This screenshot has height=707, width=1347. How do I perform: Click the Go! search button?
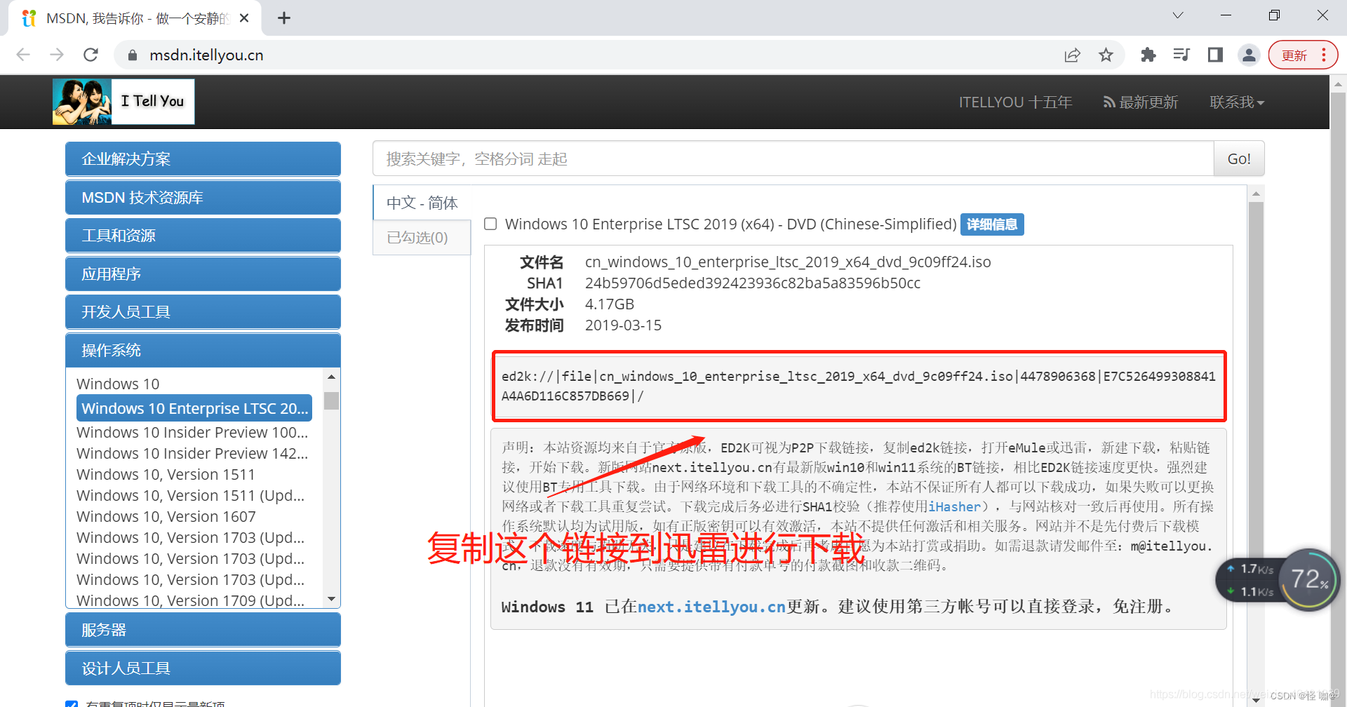pos(1239,159)
